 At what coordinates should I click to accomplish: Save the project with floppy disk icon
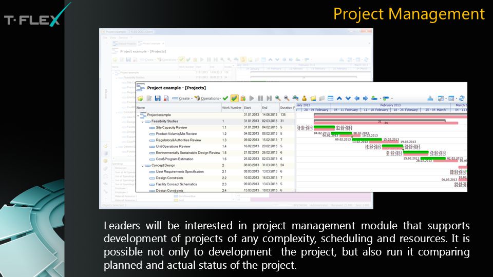click(x=158, y=98)
